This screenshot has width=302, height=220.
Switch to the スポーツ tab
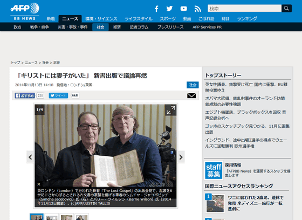coord(168,19)
